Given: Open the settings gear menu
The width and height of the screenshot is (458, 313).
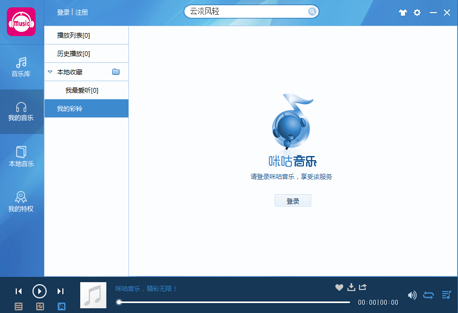Looking at the screenshot, I should click(x=417, y=12).
